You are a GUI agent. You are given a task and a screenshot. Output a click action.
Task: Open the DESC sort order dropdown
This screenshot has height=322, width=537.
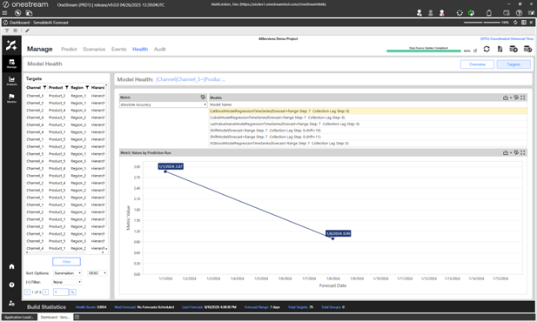[x=97, y=273]
